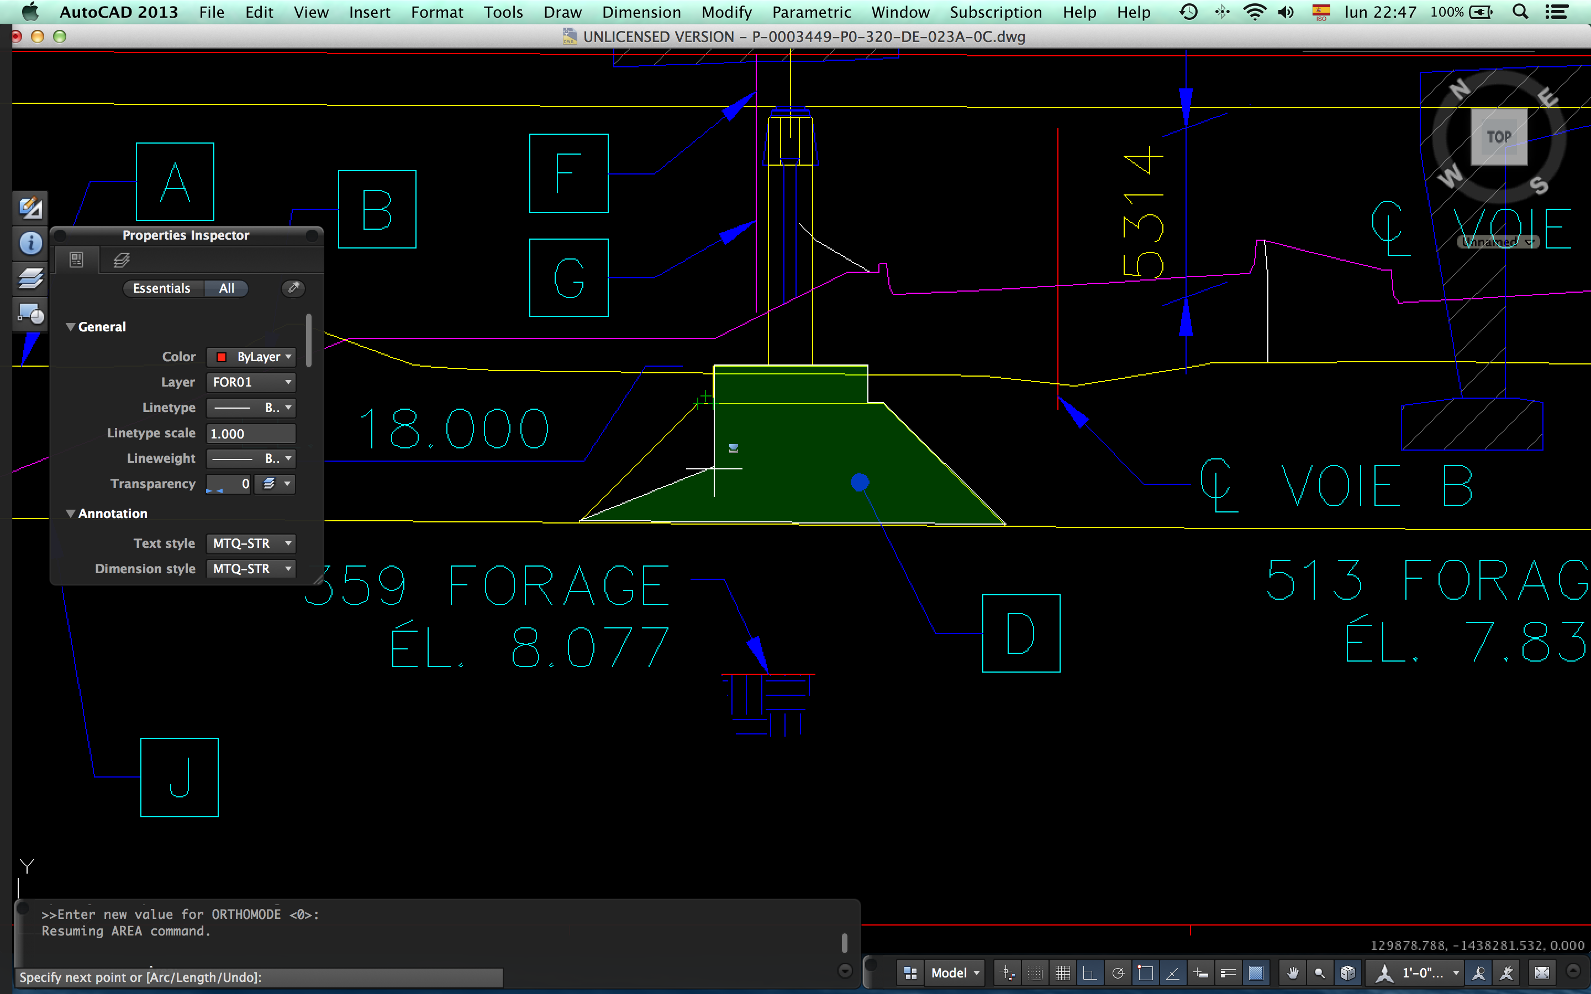The width and height of the screenshot is (1591, 994).
Task: Open the Draw menu
Action: (x=562, y=12)
